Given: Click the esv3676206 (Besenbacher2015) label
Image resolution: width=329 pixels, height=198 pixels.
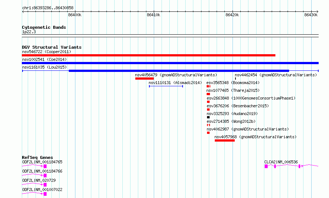Looking at the screenshot, I should (238, 106).
